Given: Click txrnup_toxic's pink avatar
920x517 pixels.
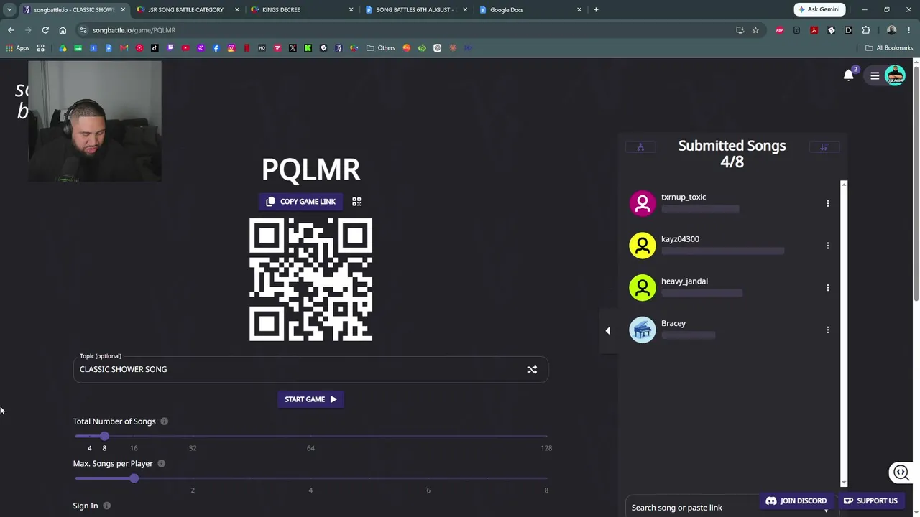Looking at the screenshot, I should point(643,203).
